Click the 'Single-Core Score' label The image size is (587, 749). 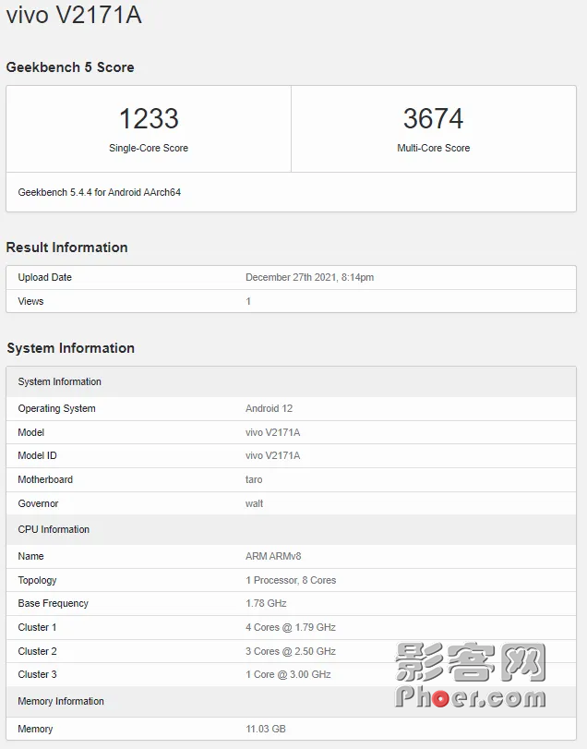(149, 148)
